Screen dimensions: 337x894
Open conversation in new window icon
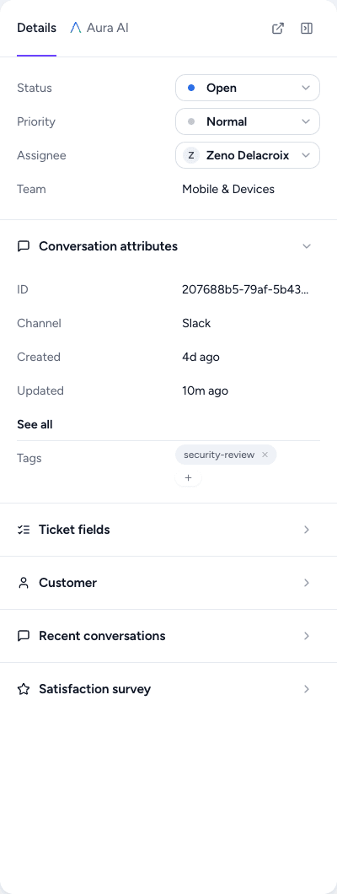point(278,28)
